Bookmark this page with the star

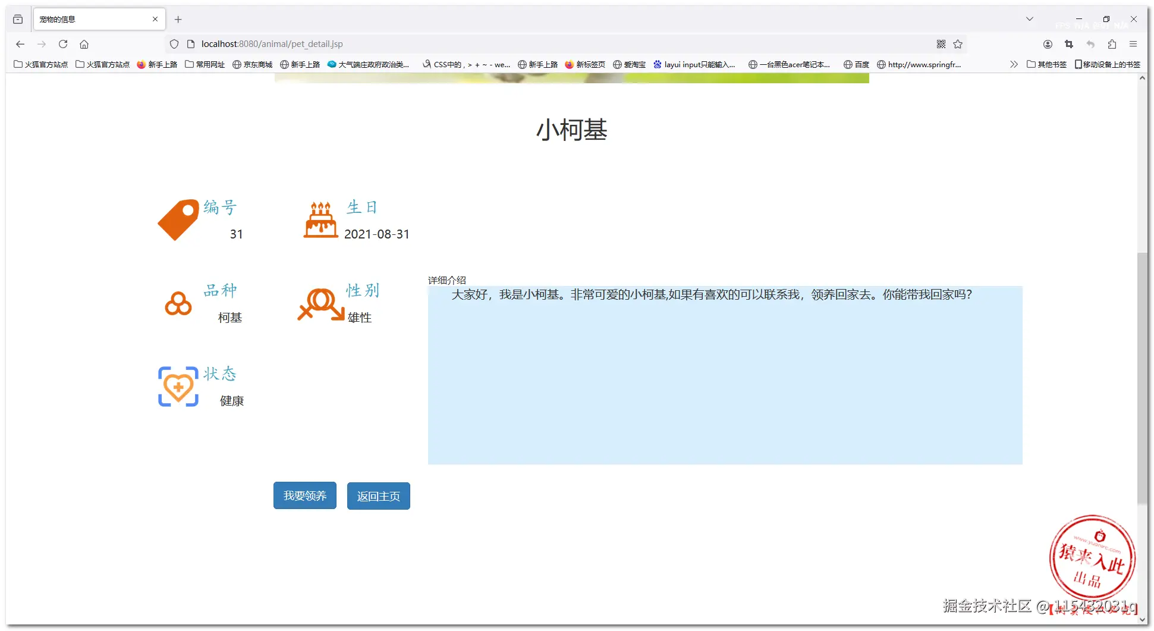(958, 44)
